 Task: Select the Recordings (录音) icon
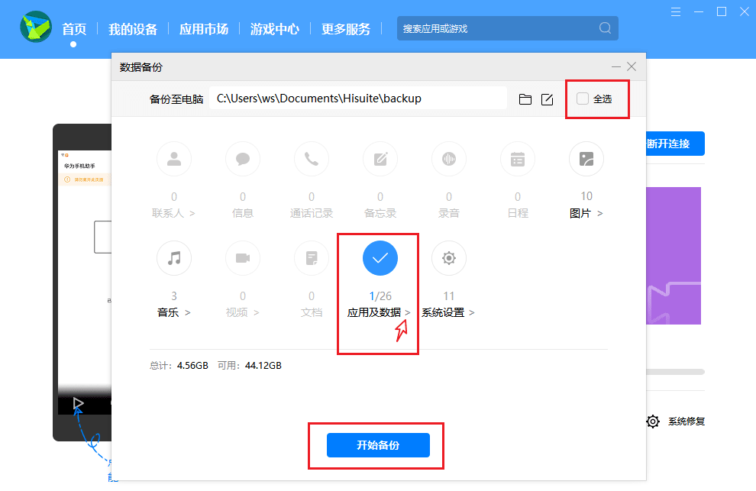coord(448,159)
